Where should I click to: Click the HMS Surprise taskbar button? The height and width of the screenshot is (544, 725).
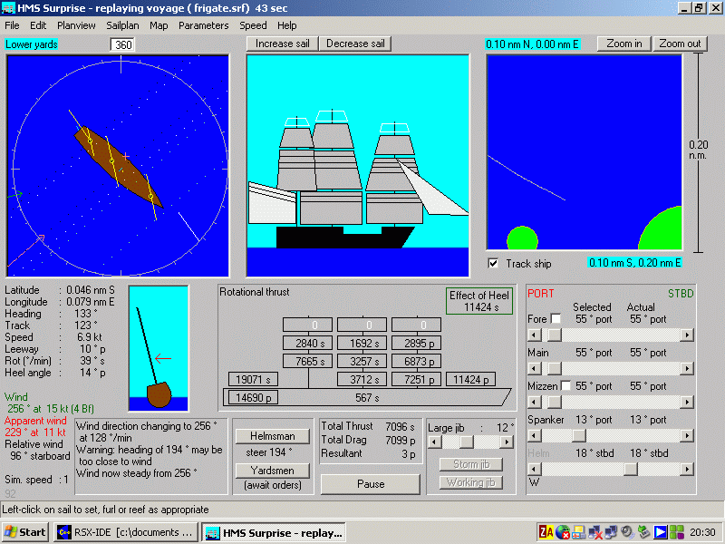[x=275, y=532]
